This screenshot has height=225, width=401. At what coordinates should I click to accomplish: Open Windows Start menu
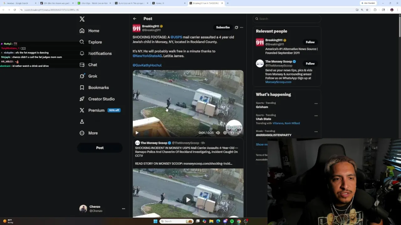(155, 221)
